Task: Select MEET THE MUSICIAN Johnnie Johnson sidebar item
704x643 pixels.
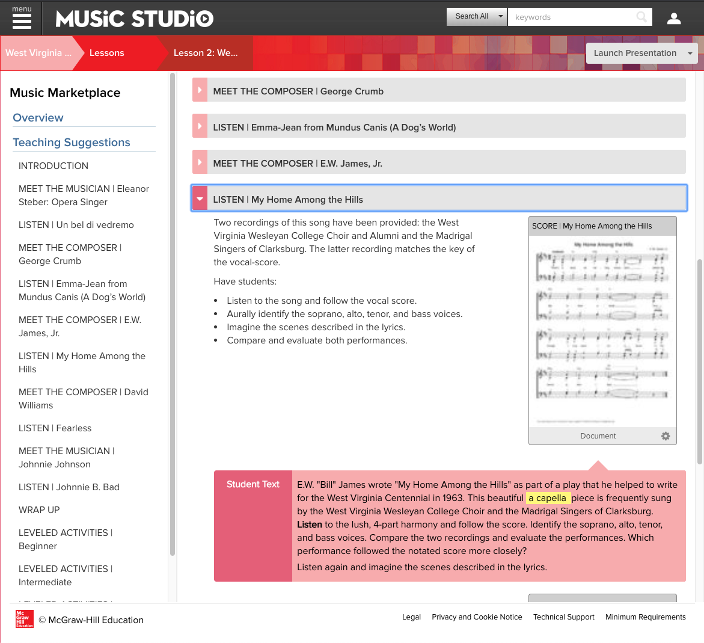Action: pos(67,457)
